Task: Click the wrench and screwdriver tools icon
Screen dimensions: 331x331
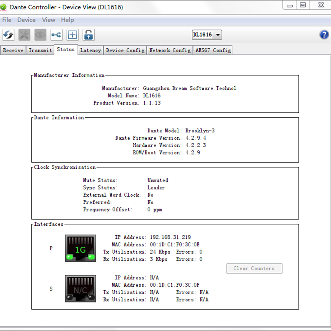Action: tap(24, 35)
